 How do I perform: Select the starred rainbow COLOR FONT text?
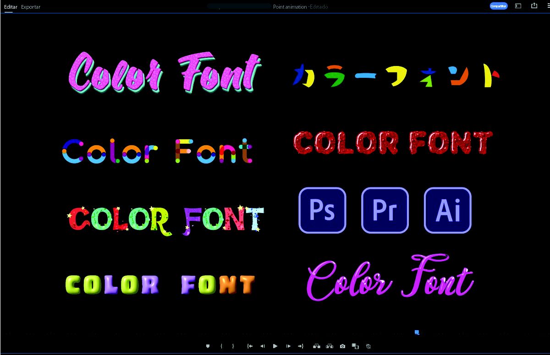[166, 220]
